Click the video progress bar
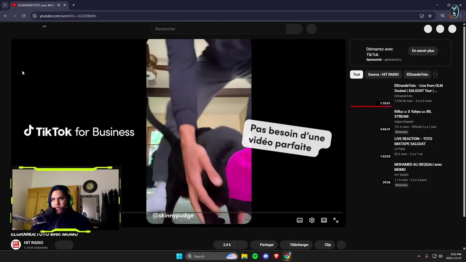This screenshot has width=466, height=262. pos(233,212)
